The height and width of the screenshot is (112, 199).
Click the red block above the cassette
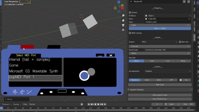tap(27, 47)
